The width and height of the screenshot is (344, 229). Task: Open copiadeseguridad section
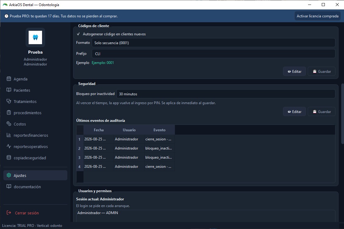coord(35,158)
